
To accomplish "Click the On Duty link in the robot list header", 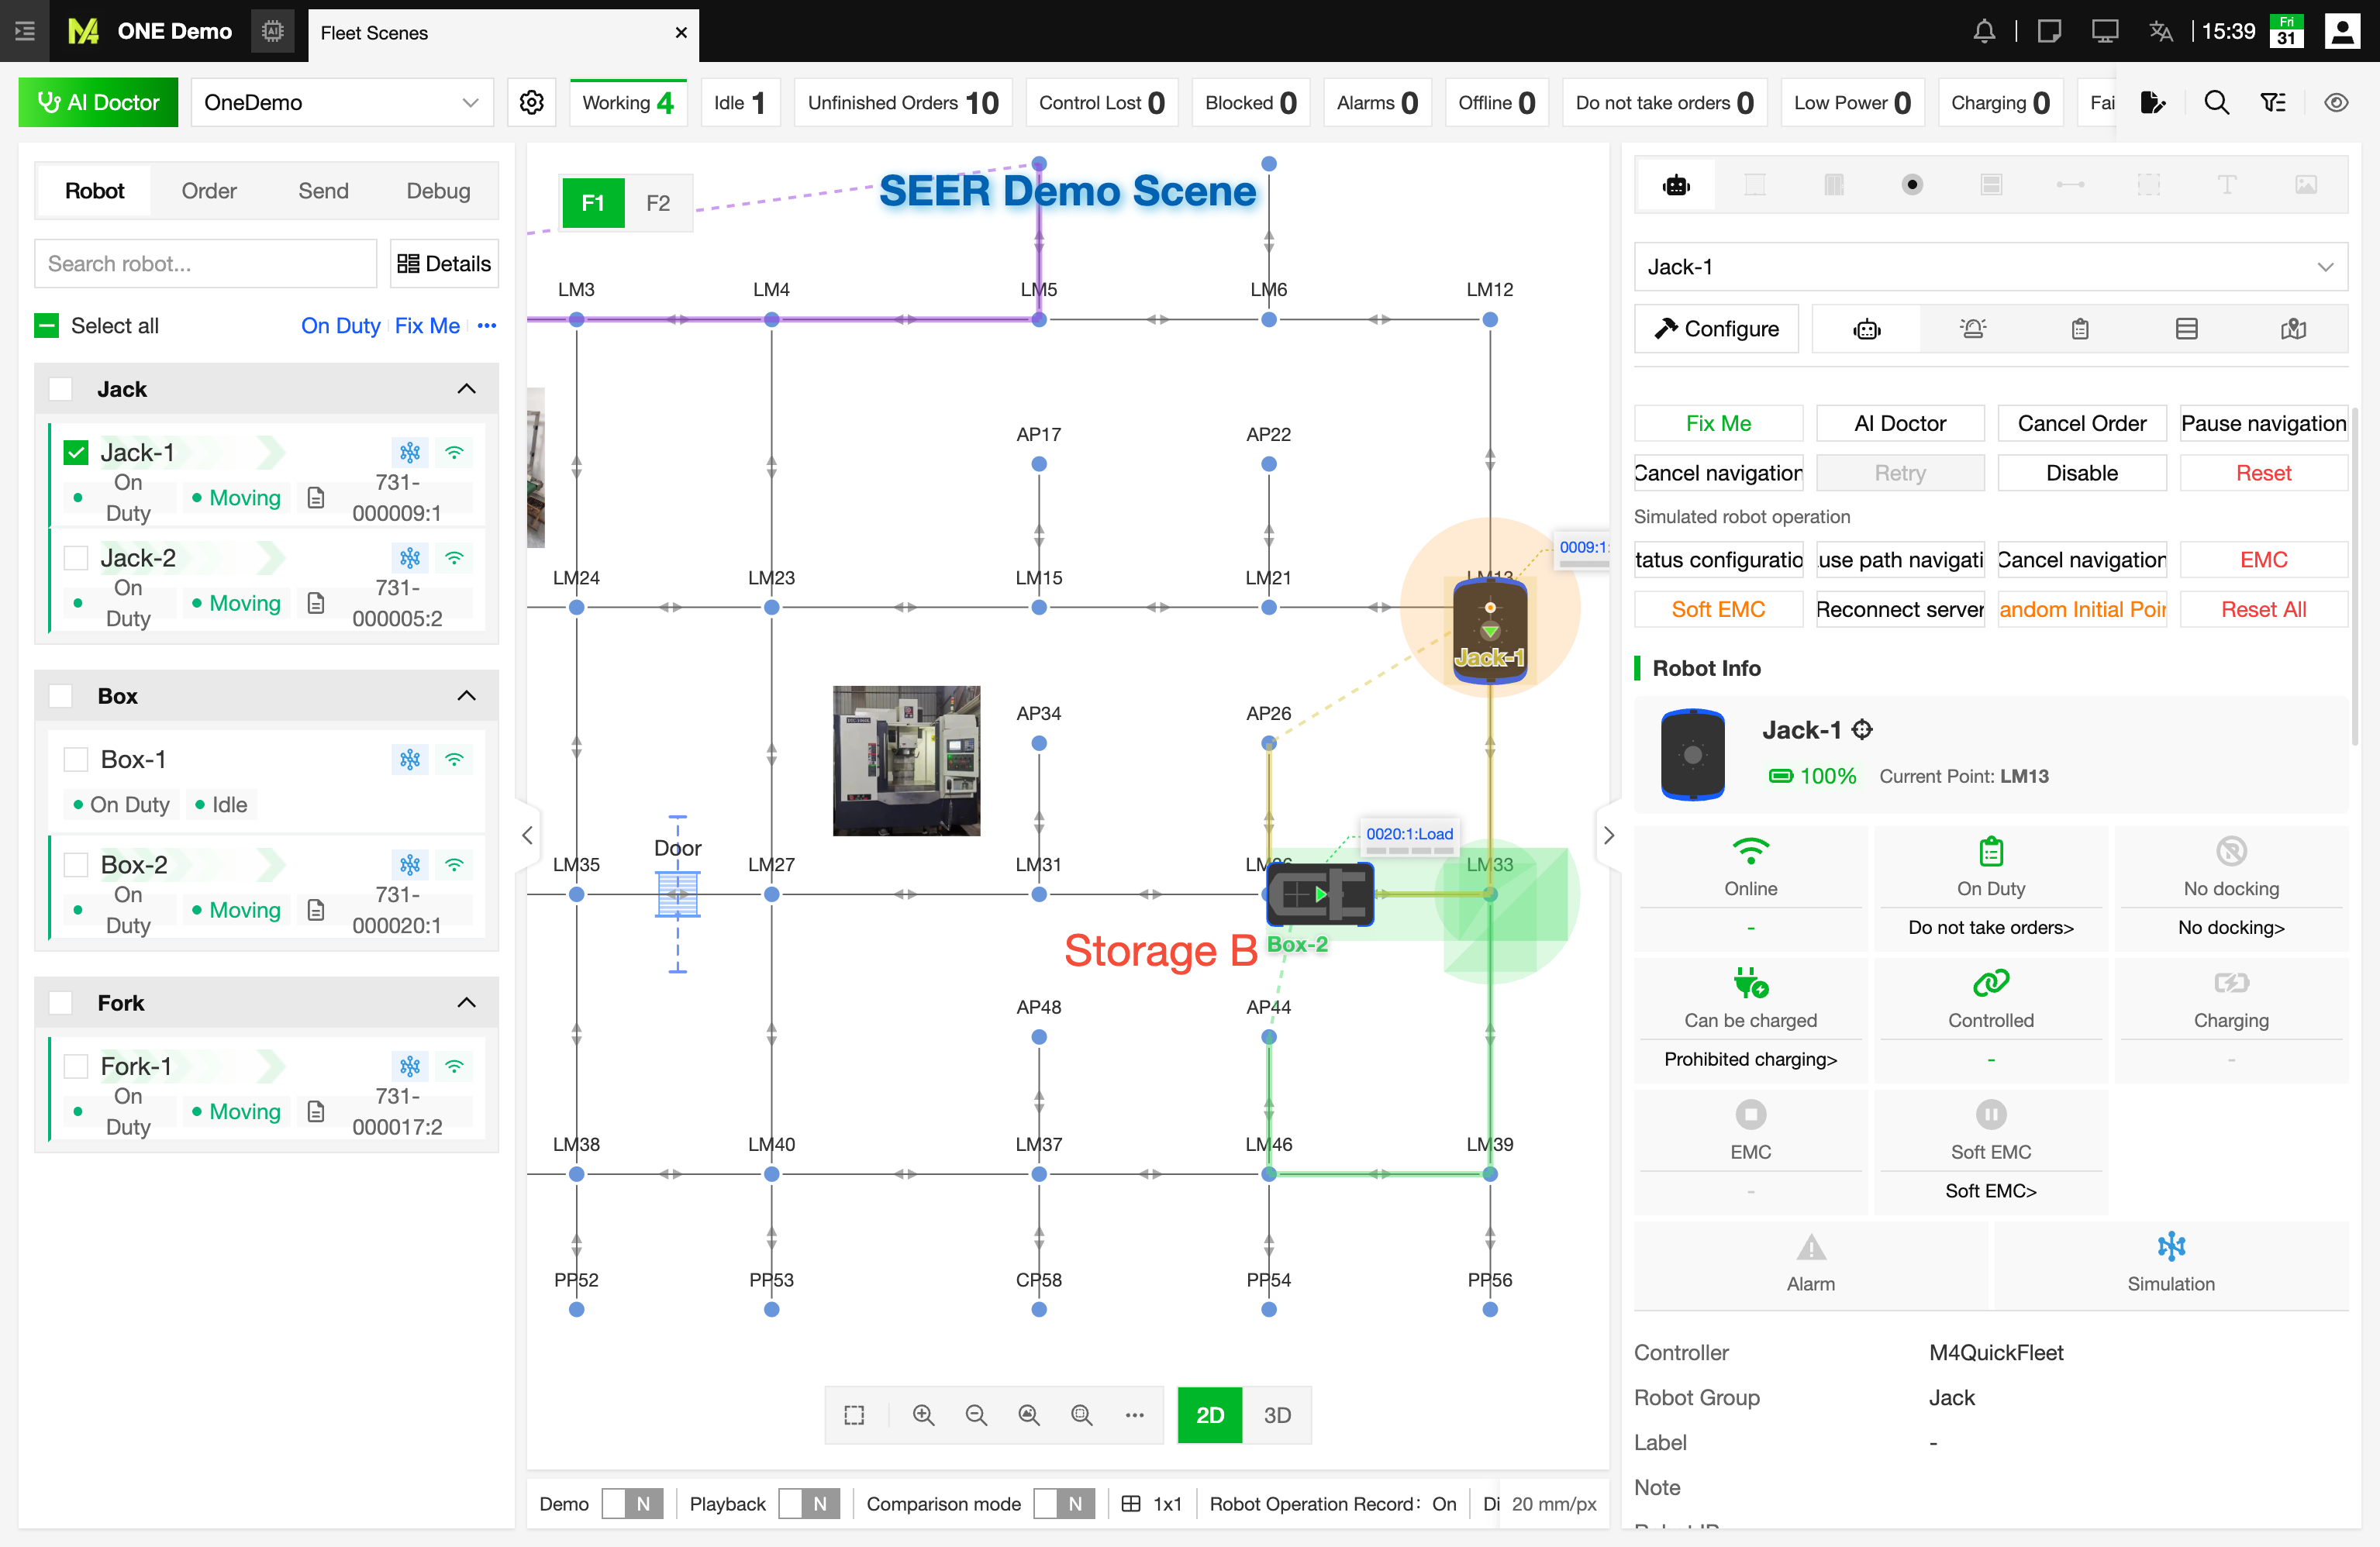I will (x=340, y=326).
